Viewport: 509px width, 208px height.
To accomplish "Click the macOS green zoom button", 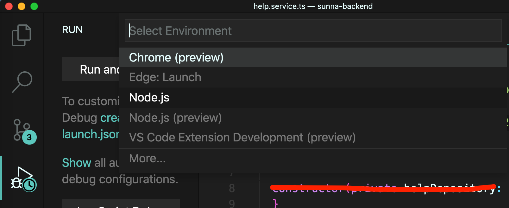I will pyautogui.click(x=34, y=6).
